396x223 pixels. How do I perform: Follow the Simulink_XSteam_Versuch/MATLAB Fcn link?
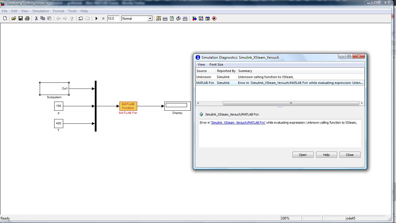(238, 123)
